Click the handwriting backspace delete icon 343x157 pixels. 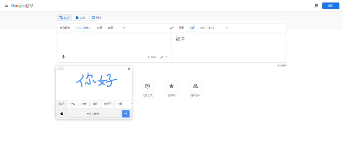62,114
